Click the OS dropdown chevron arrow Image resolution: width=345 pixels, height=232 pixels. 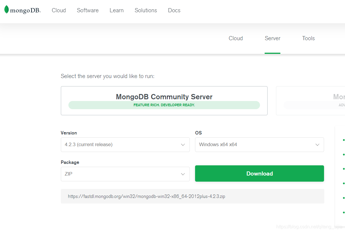317,145
